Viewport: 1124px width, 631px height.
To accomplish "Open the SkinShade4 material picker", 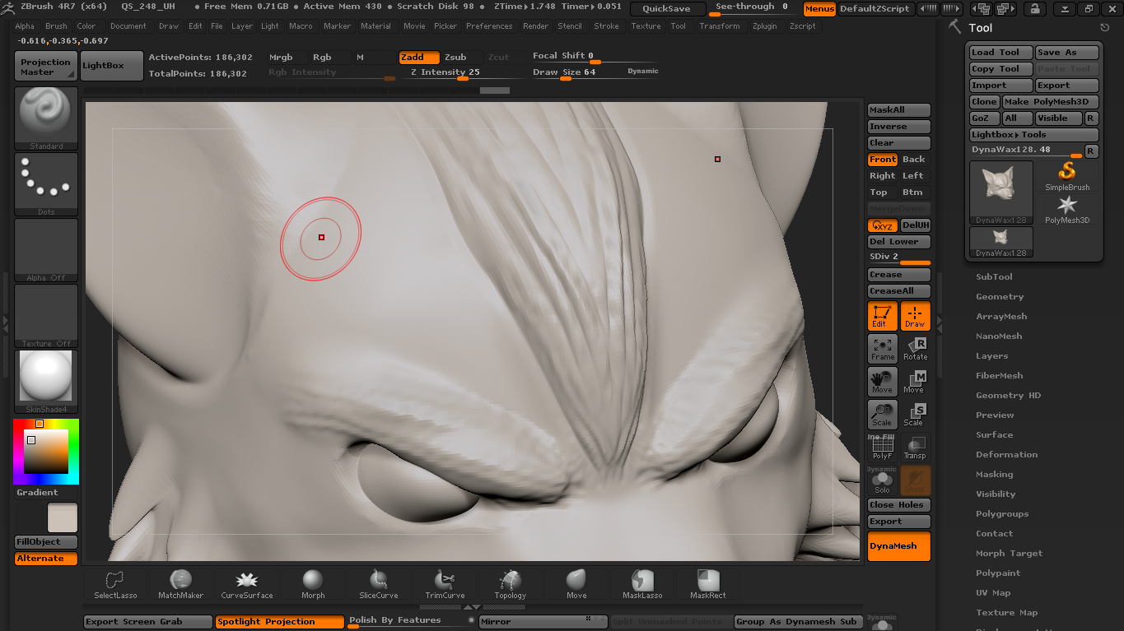I will click(46, 382).
